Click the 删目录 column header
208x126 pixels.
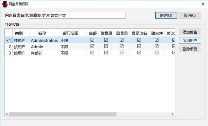[x=122, y=33]
